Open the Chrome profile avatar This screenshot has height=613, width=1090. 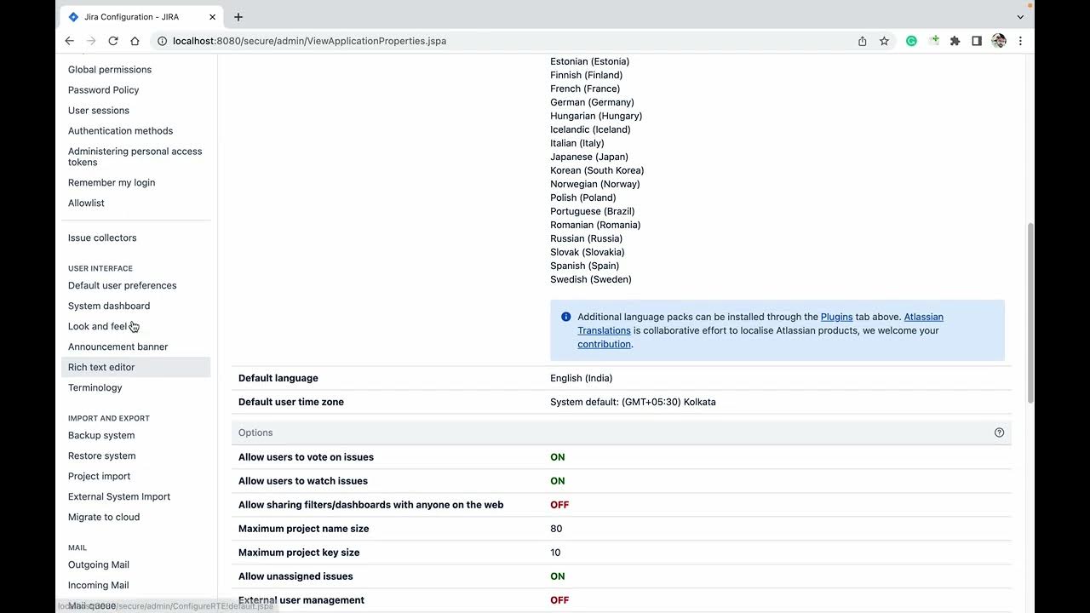(x=999, y=41)
